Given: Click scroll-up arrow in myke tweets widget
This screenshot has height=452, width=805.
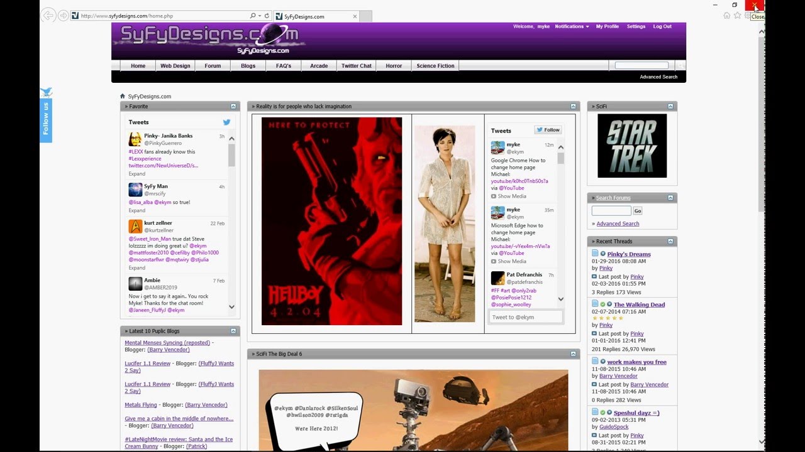Looking at the screenshot, I should point(561,148).
